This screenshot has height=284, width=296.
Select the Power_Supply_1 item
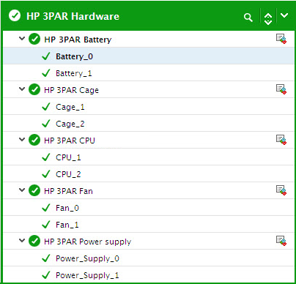(149, 274)
